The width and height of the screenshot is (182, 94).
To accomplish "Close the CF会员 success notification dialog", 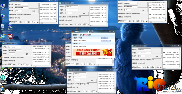I will (x=113, y=31).
